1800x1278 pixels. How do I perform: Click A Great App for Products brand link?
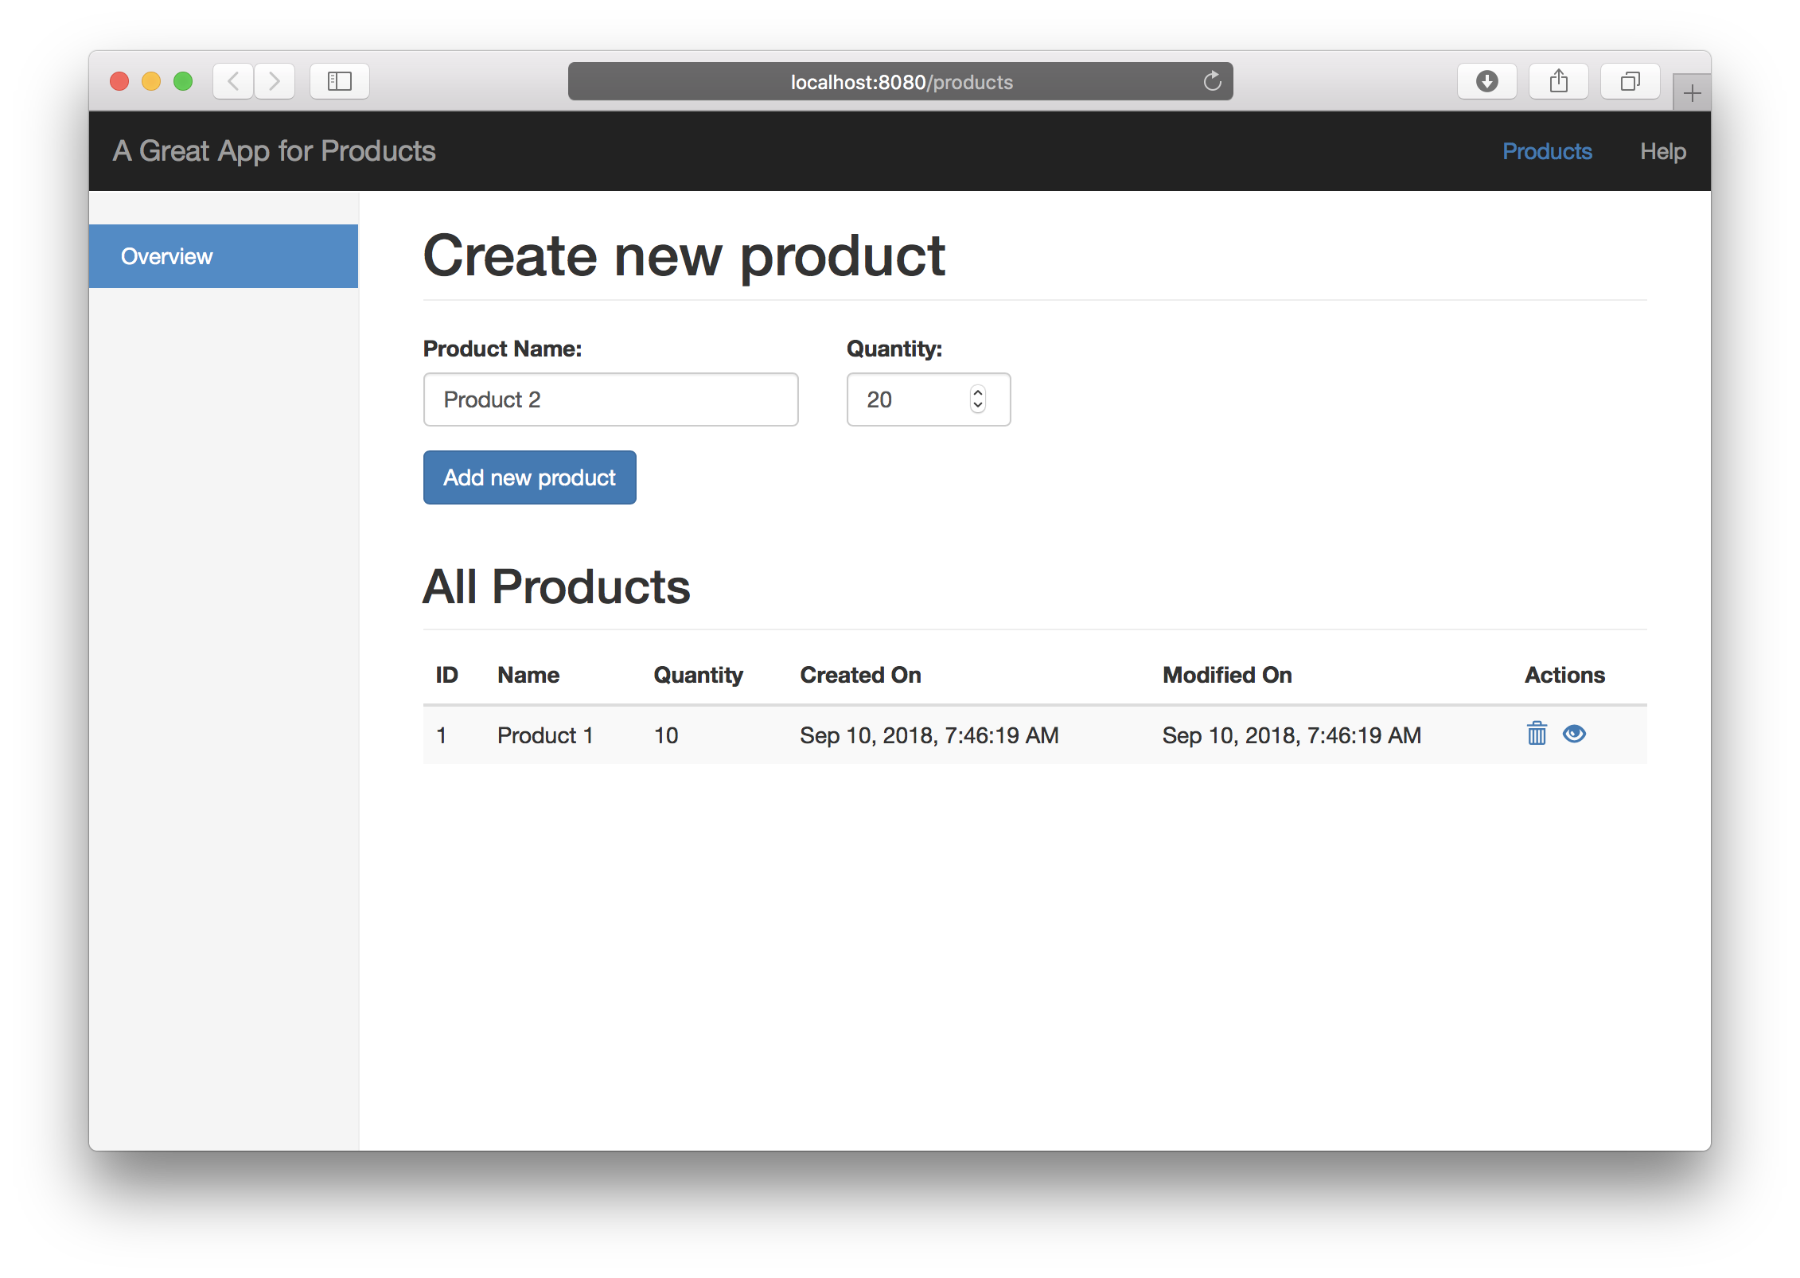point(275,151)
